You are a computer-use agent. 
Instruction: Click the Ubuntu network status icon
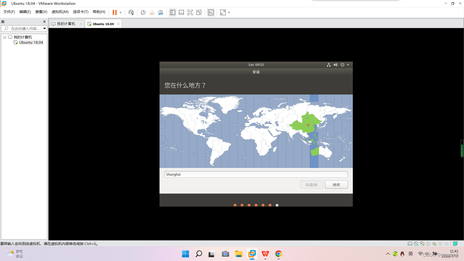tap(329, 65)
